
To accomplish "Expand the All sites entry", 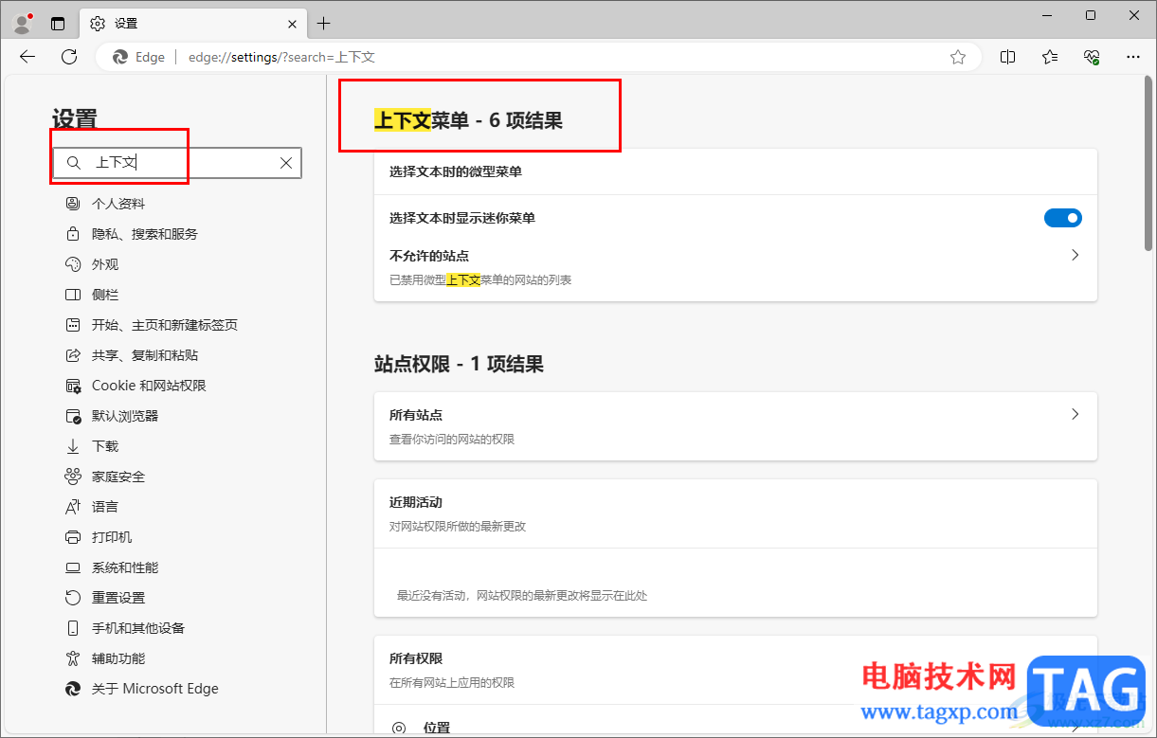I will (x=735, y=426).
